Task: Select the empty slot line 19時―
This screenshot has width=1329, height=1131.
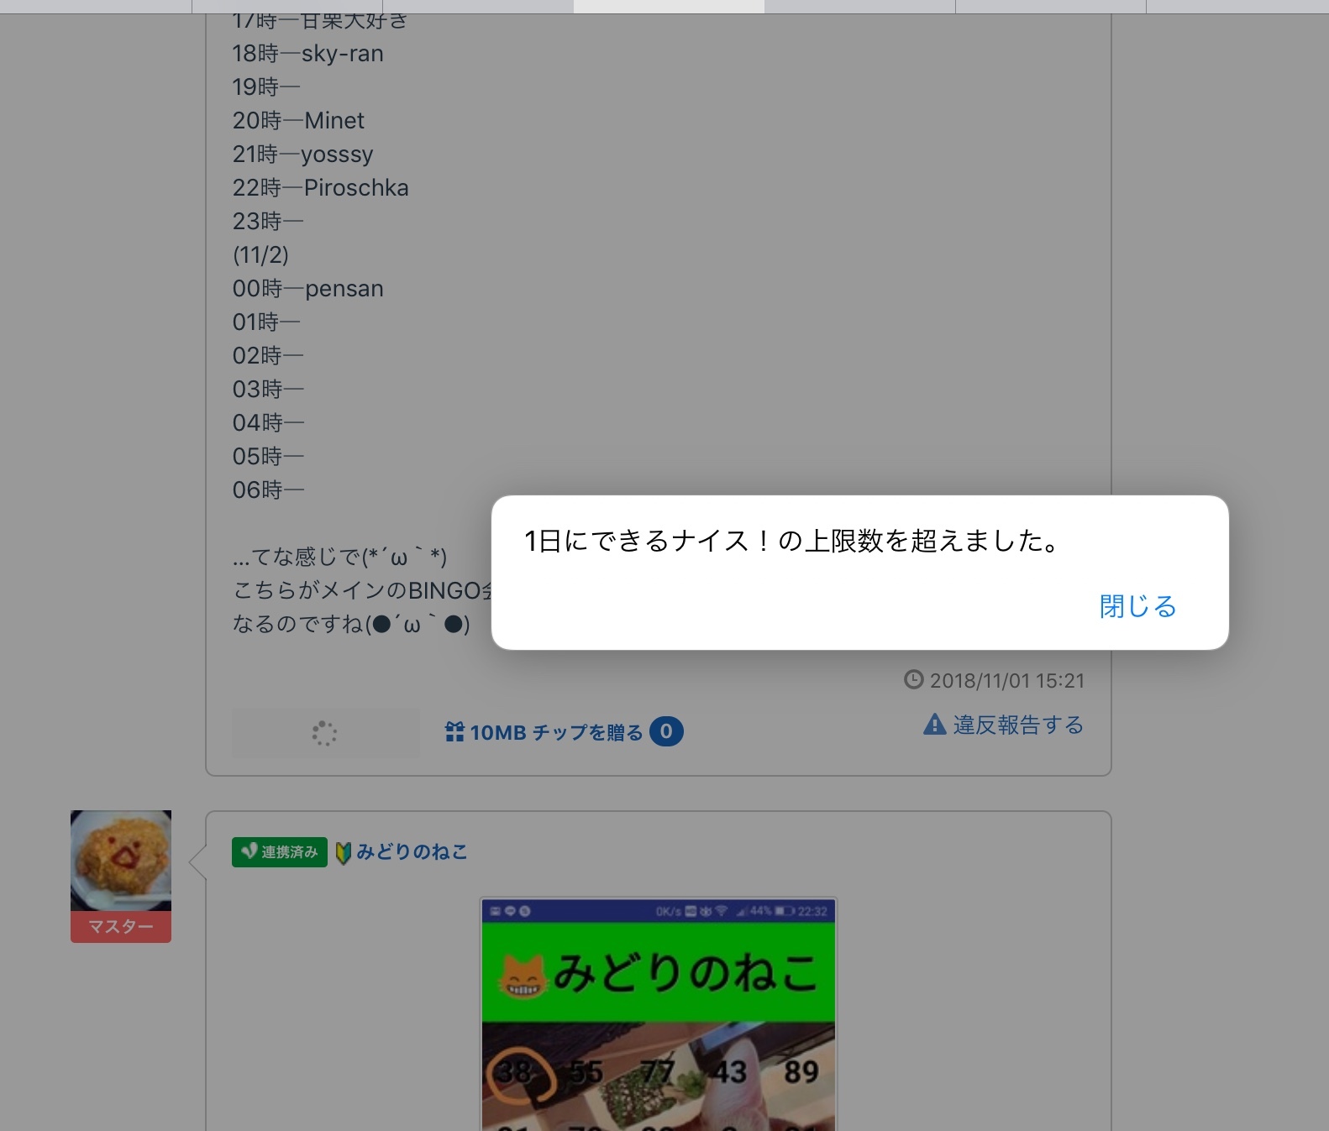Action: pyautogui.click(x=266, y=87)
